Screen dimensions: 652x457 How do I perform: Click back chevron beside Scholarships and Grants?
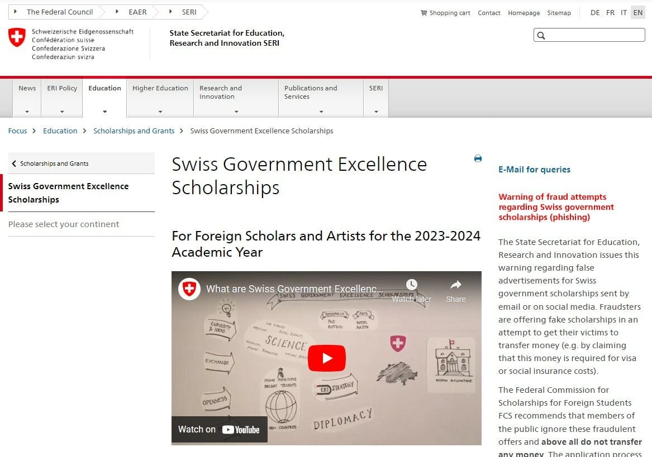[14, 163]
